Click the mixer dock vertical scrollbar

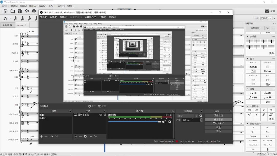point(174,126)
